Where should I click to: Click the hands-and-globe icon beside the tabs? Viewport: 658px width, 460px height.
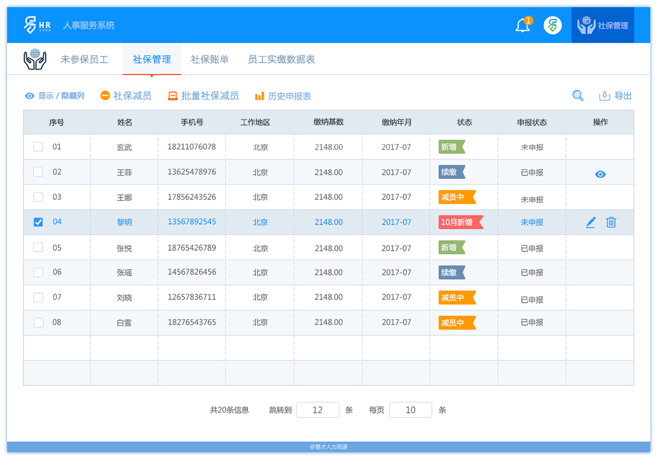(x=35, y=59)
